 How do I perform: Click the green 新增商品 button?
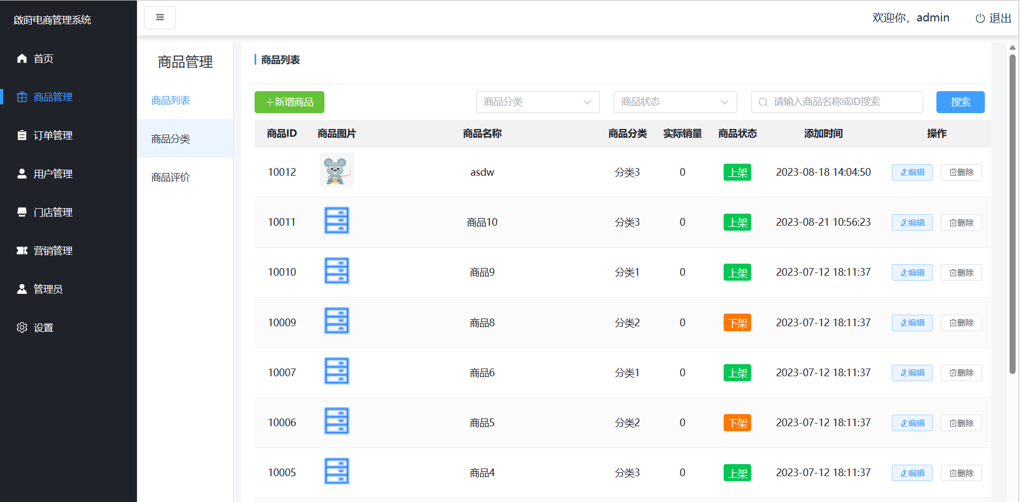pyautogui.click(x=289, y=102)
